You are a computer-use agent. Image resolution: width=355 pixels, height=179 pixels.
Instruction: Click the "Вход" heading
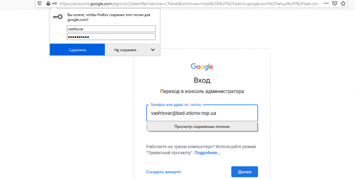tap(202, 80)
